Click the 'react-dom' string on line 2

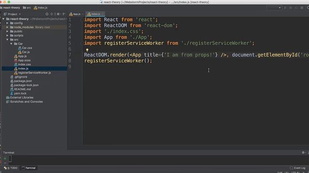coord(160,25)
